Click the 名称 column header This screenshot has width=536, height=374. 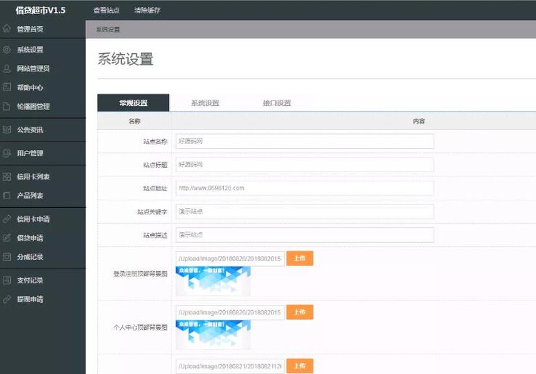[x=135, y=121]
